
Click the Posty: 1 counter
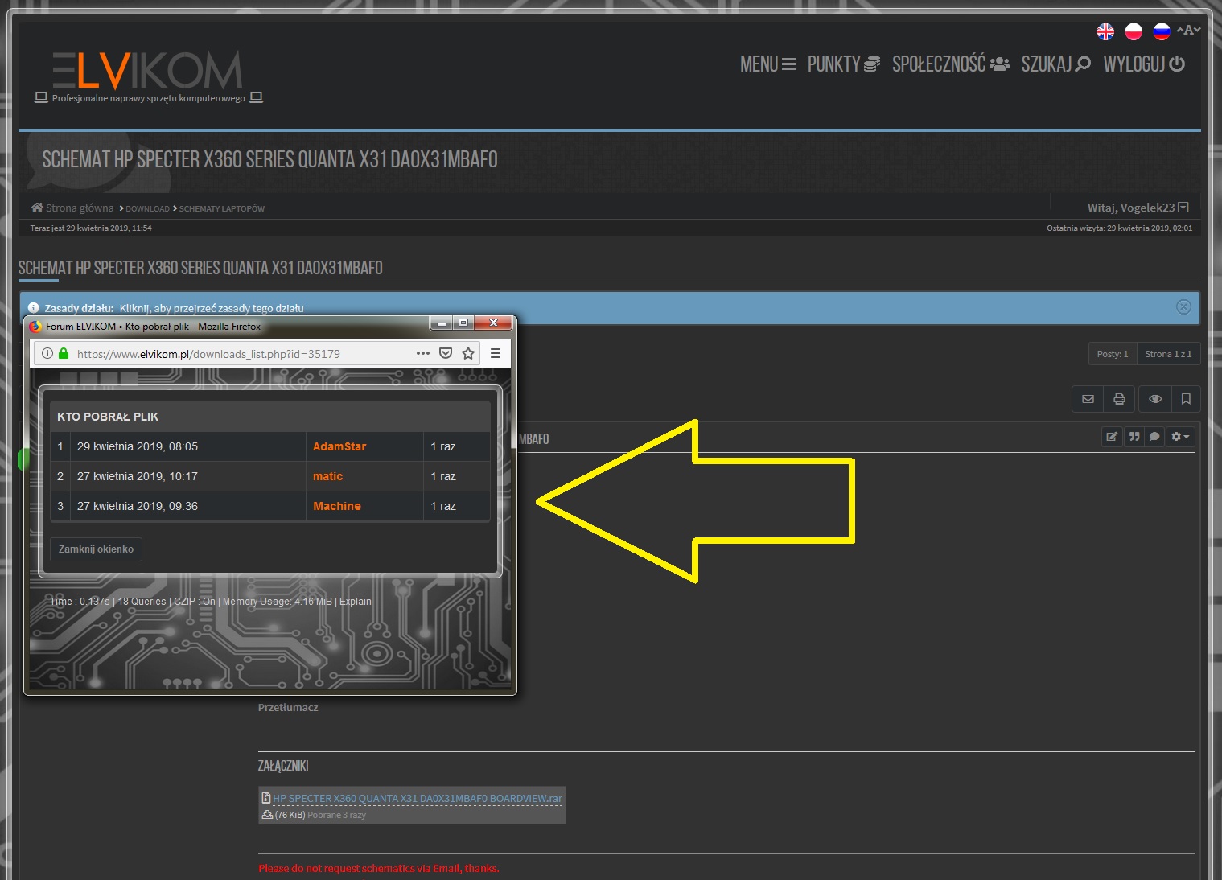point(1113,354)
